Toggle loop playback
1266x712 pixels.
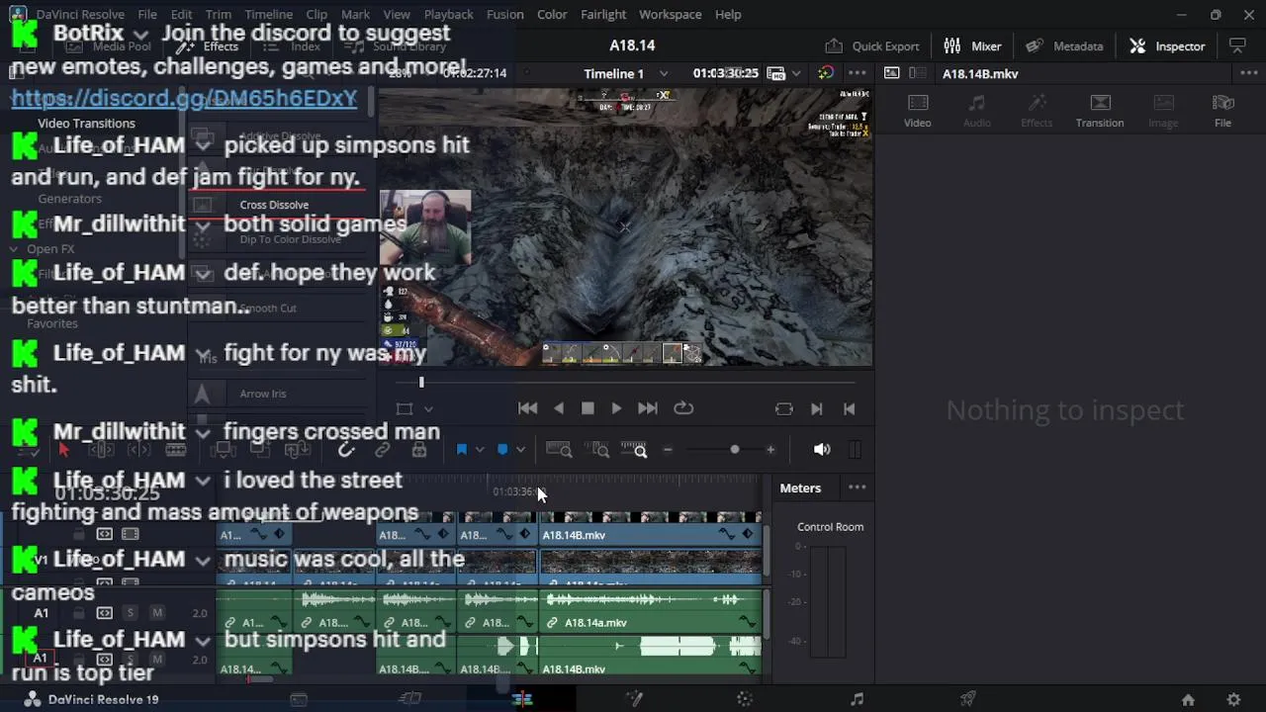(683, 408)
